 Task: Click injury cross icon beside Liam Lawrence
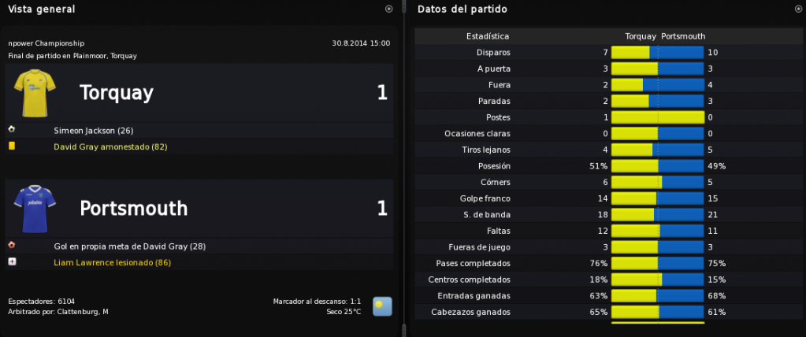pos(12,262)
